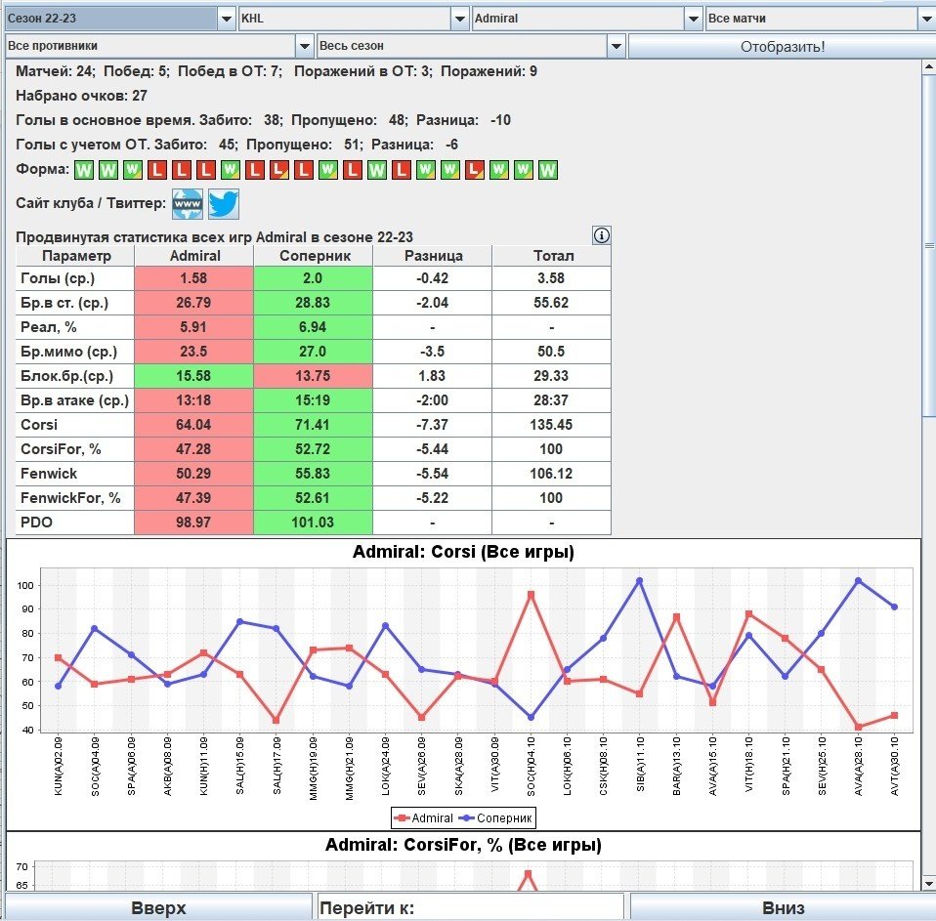Open the Admiral team dropdown
This screenshot has width=936, height=921.
(693, 19)
